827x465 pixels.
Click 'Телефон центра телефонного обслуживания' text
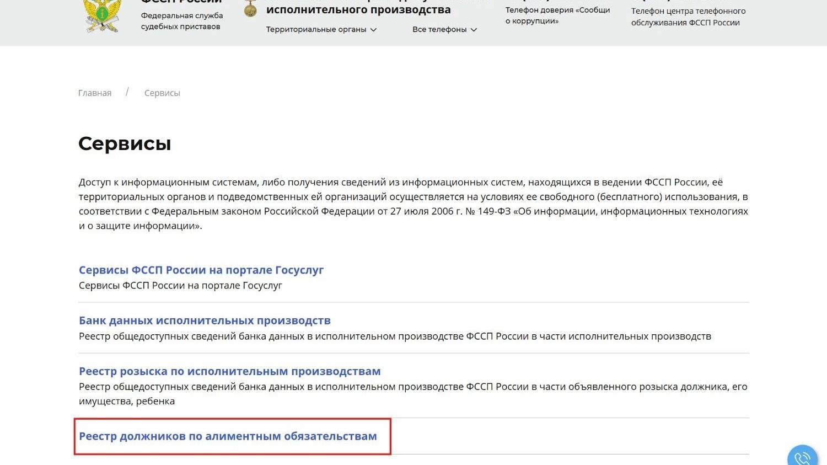point(688,17)
